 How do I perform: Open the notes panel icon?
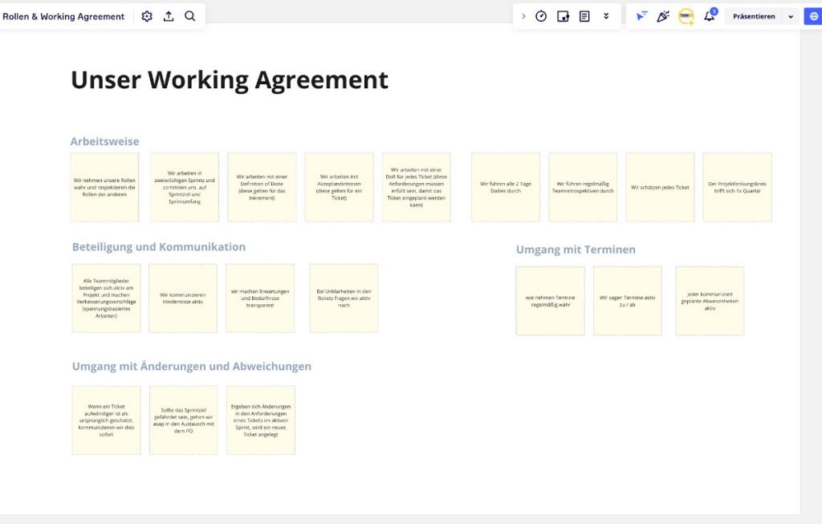584,16
